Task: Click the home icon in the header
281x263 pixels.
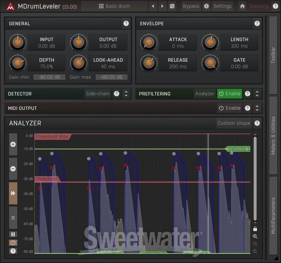Action: point(242,6)
